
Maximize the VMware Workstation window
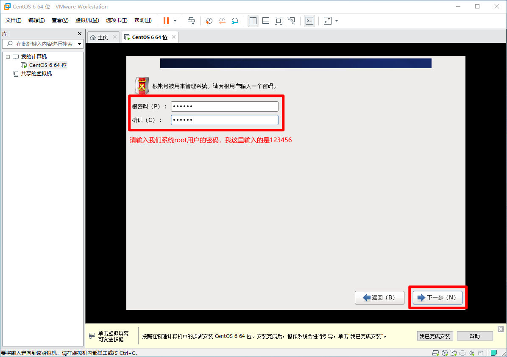click(477, 6)
